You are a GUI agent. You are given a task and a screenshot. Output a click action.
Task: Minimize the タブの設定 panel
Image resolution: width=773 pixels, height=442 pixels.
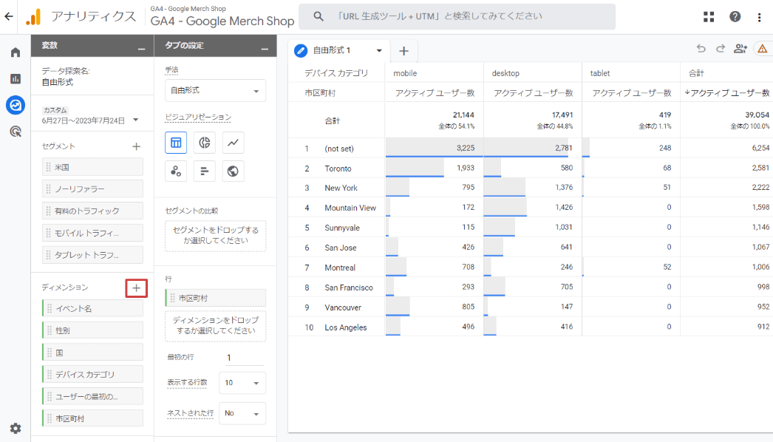click(265, 49)
